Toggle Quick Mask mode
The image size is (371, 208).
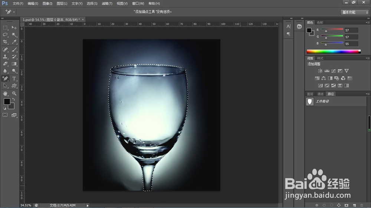[5, 115]
